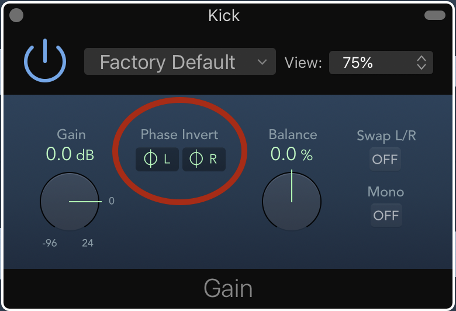
Task: Turn on the Swap L/R switch
Action: (x=385, y=159)
